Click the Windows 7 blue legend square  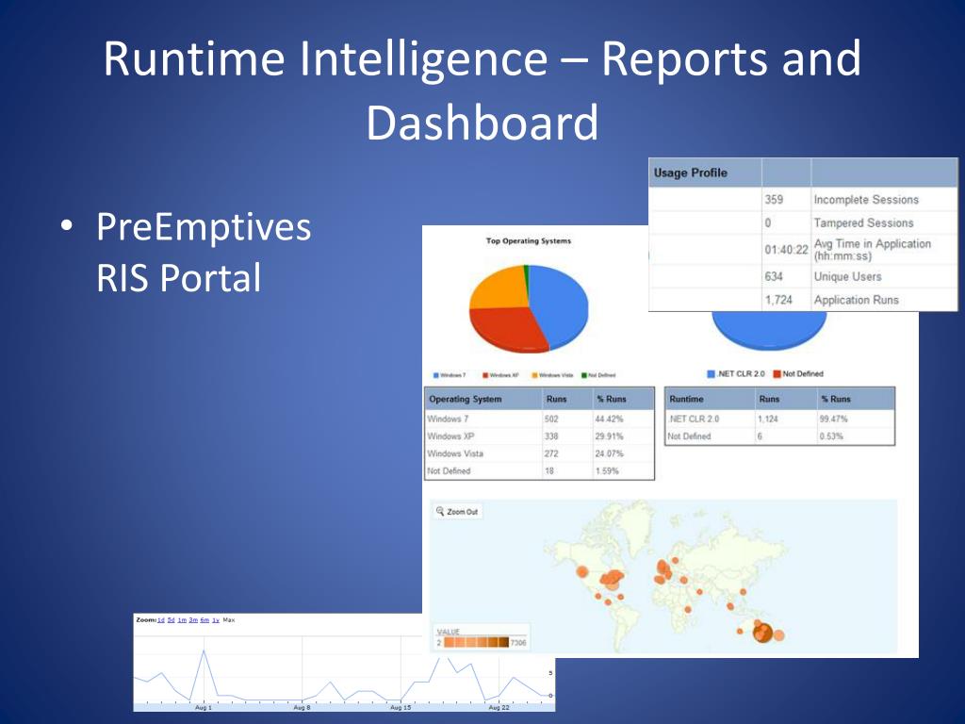(x=434, y=375)
